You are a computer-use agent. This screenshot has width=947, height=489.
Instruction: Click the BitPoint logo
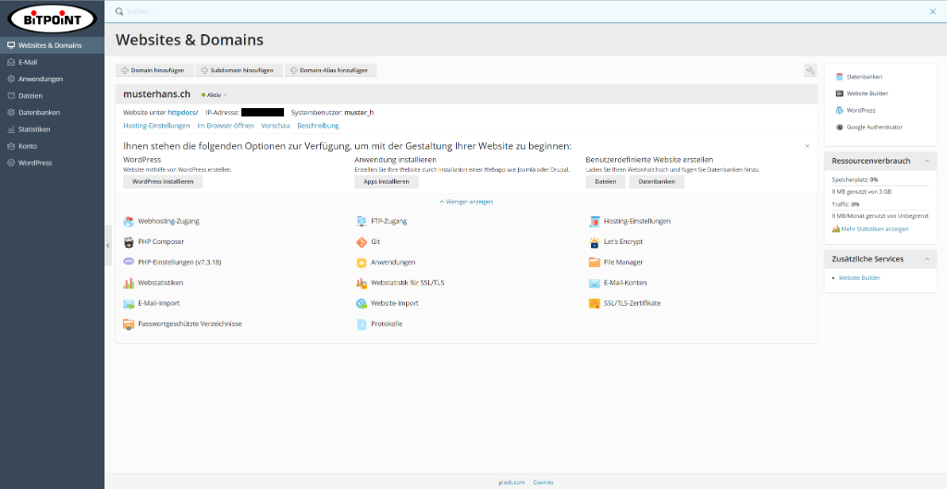[x=52, y=19]
